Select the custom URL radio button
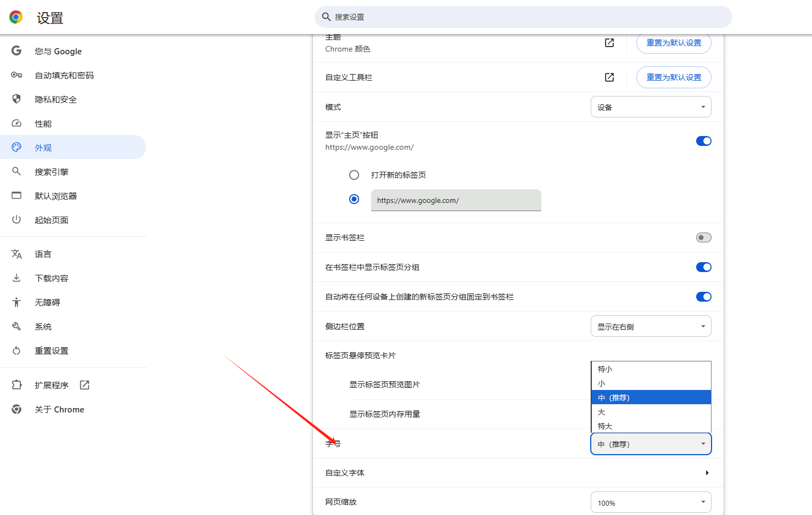Screen dimensions: 812x515 coord(354,199)
